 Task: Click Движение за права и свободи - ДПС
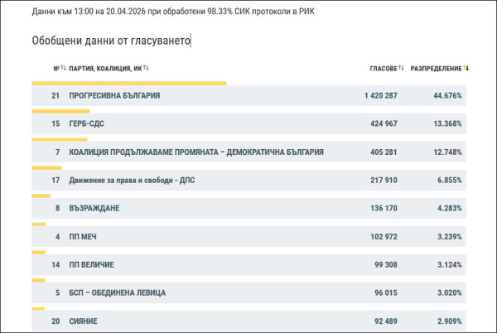[132, 180]
